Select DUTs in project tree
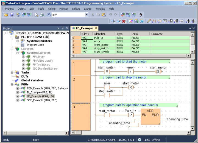Viewport: 198px width, 143px height. pyautogui.click(x=25, y=76)
